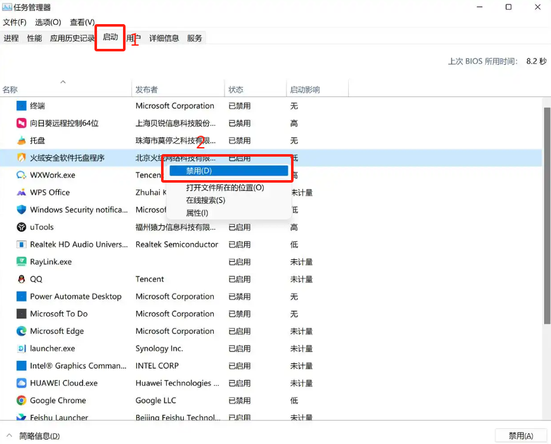Select the QQ startup entry icon

pyautogui.click(x=20, y=279)
